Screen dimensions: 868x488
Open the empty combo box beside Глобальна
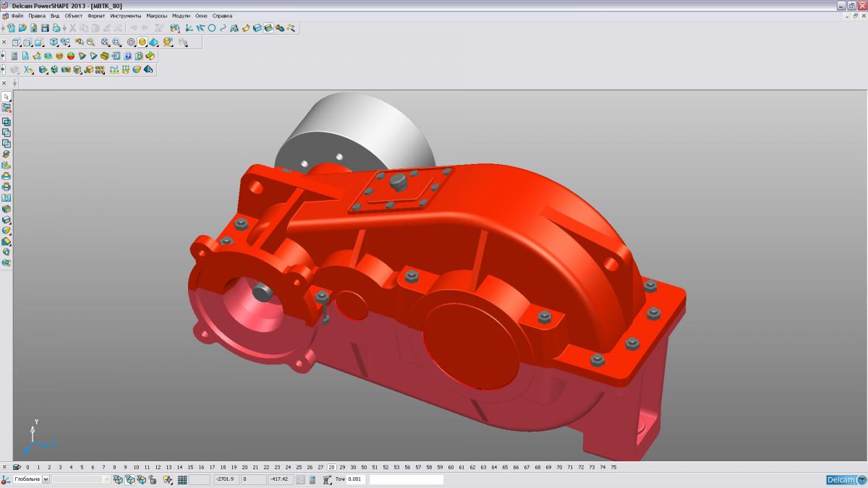click(81, 479)
